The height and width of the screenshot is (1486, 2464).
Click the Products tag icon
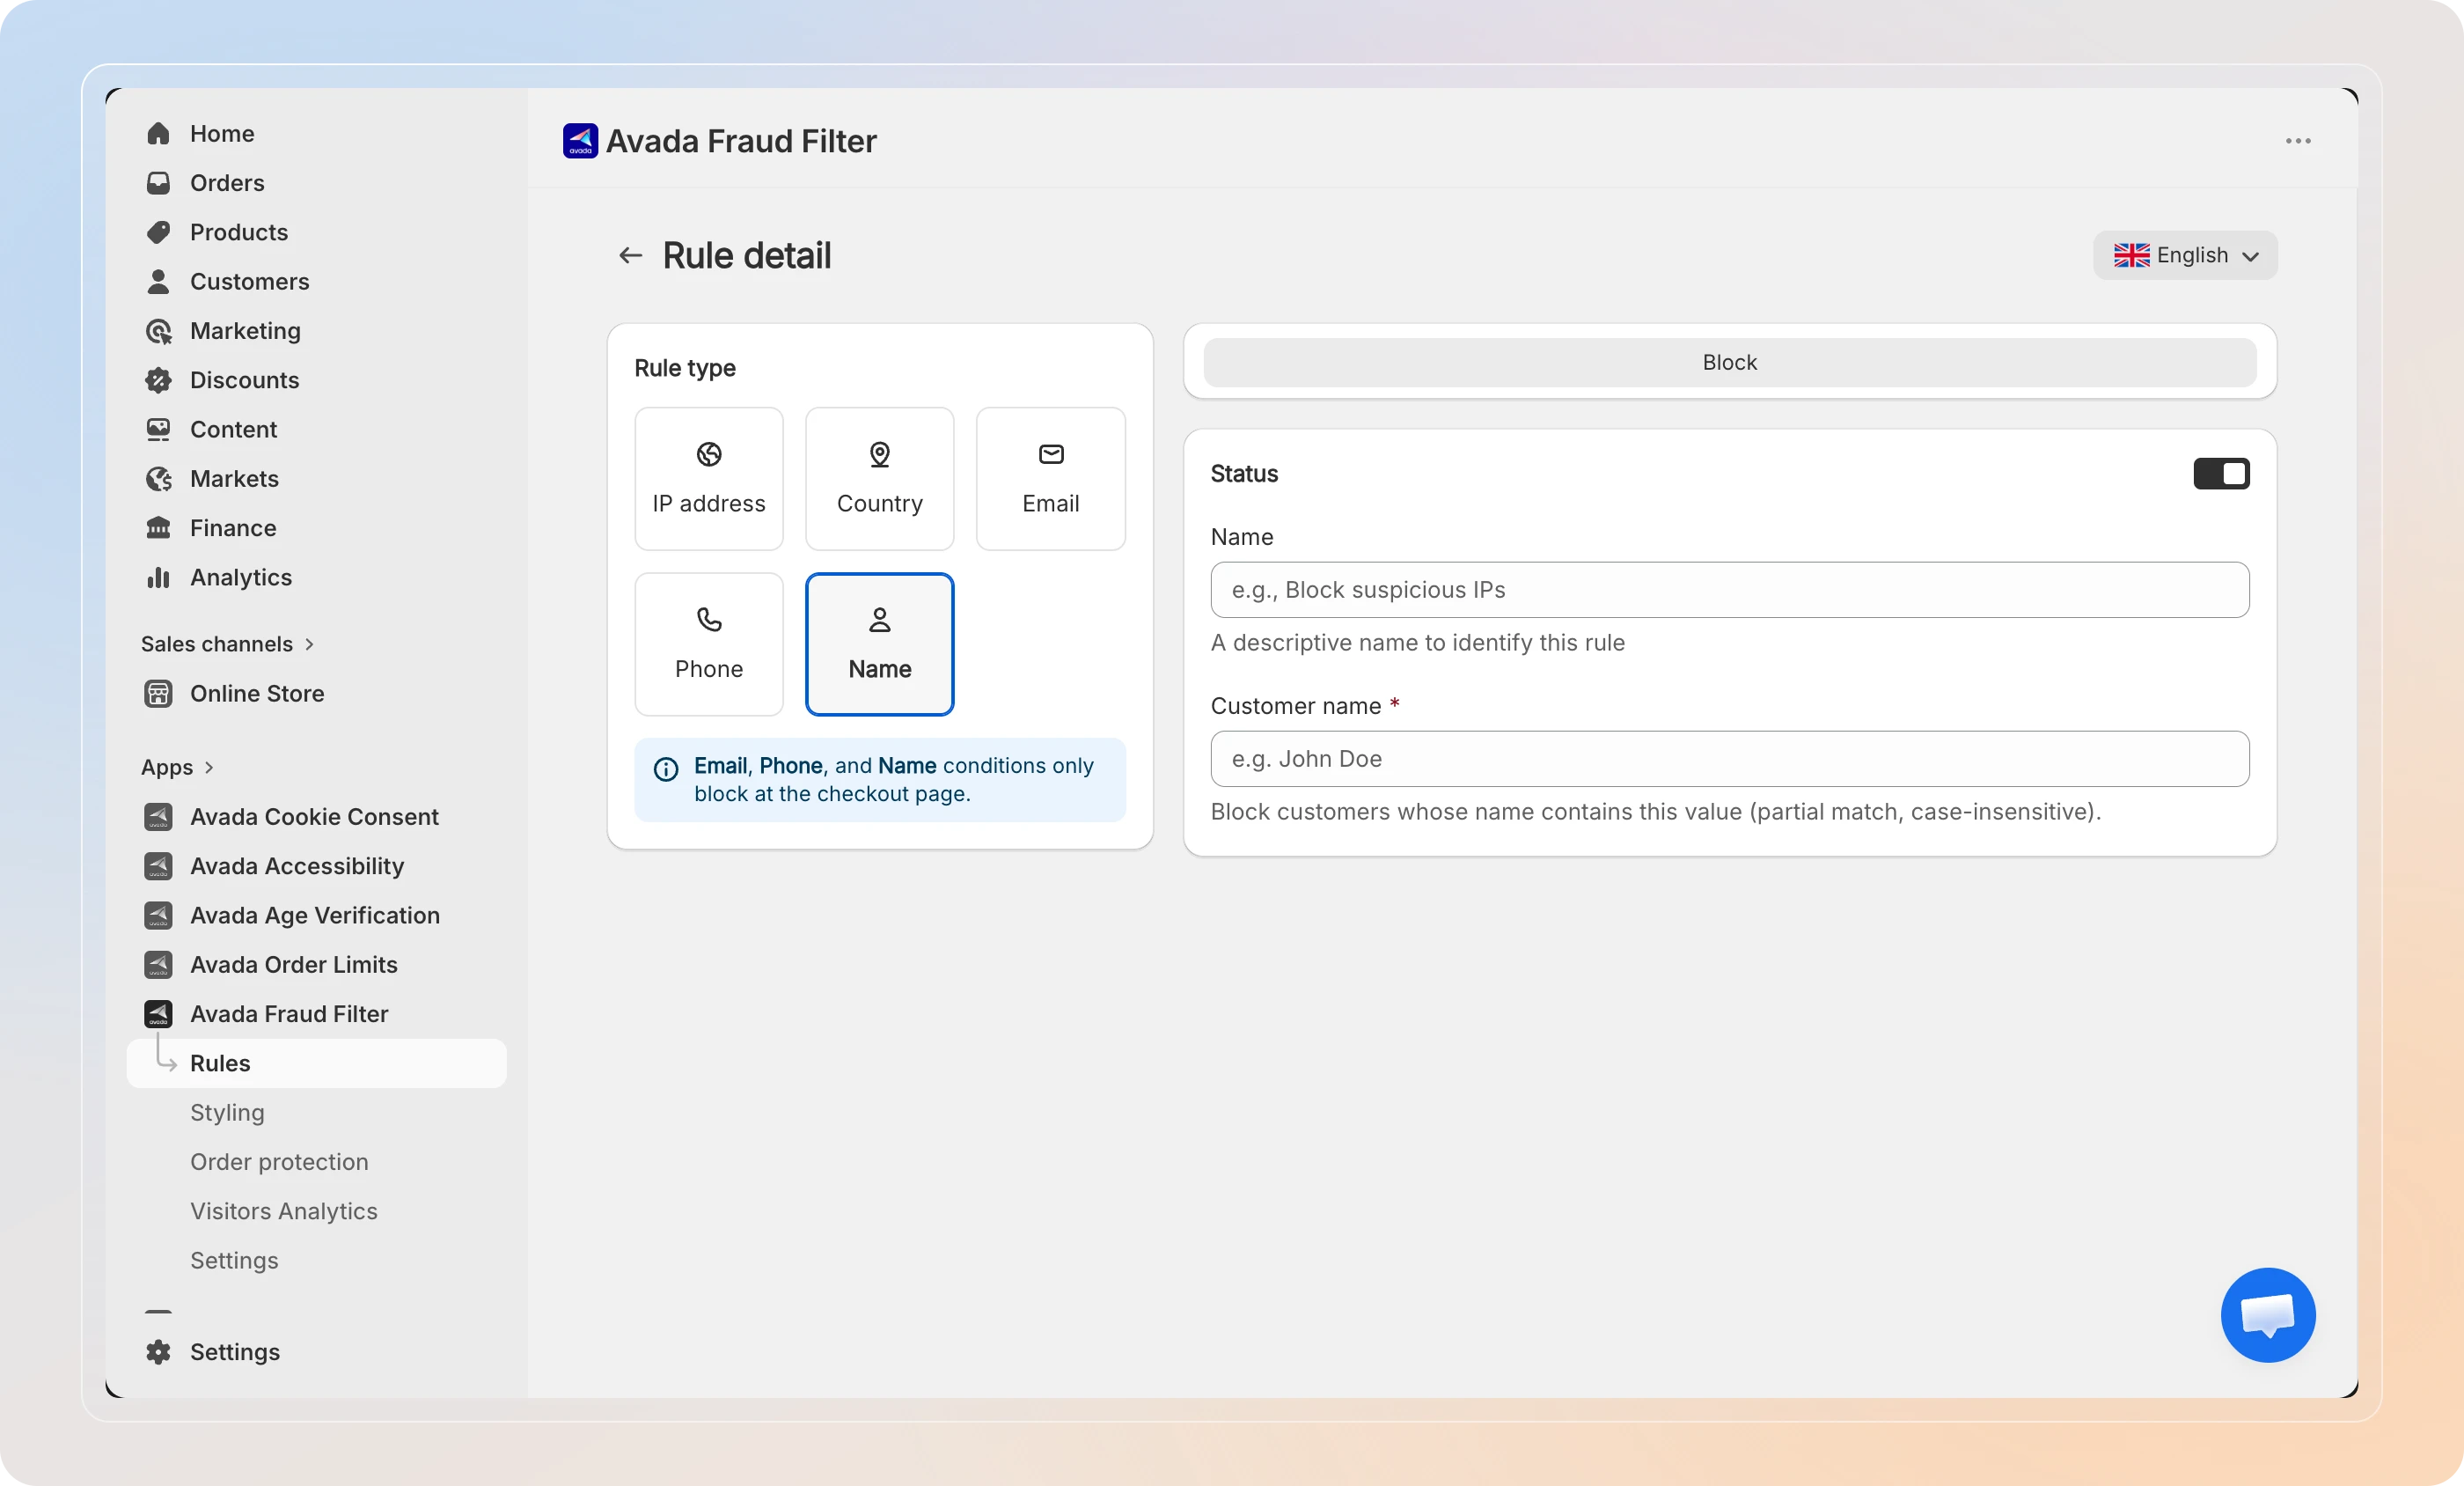pos(158,232)
